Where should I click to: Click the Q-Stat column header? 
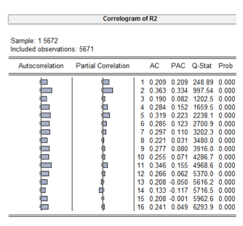coord(202,66)
